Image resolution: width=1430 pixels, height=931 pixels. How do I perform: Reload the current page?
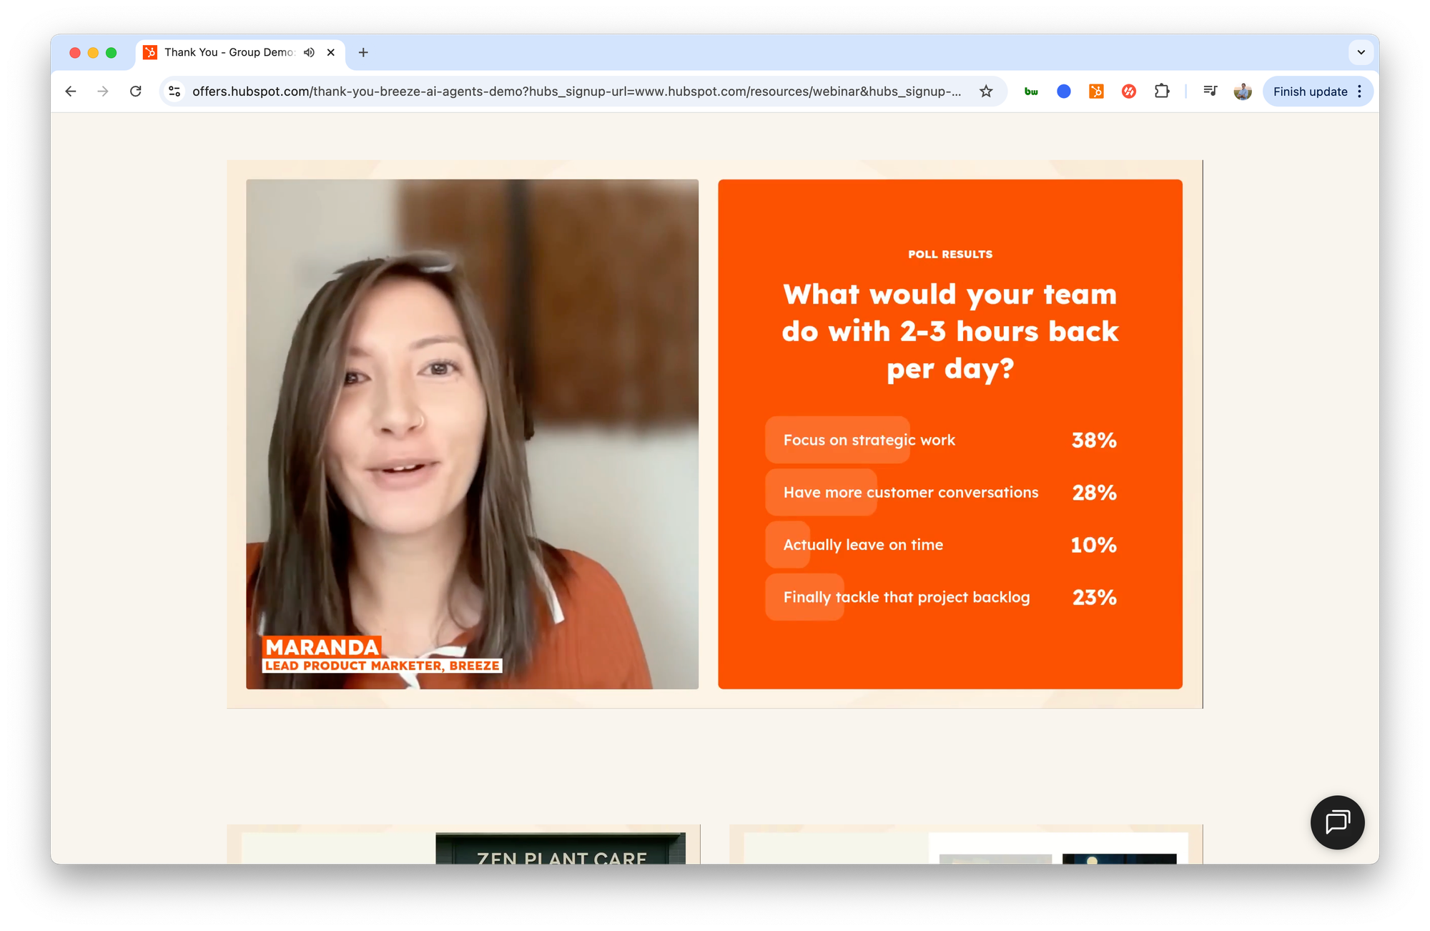136,92
